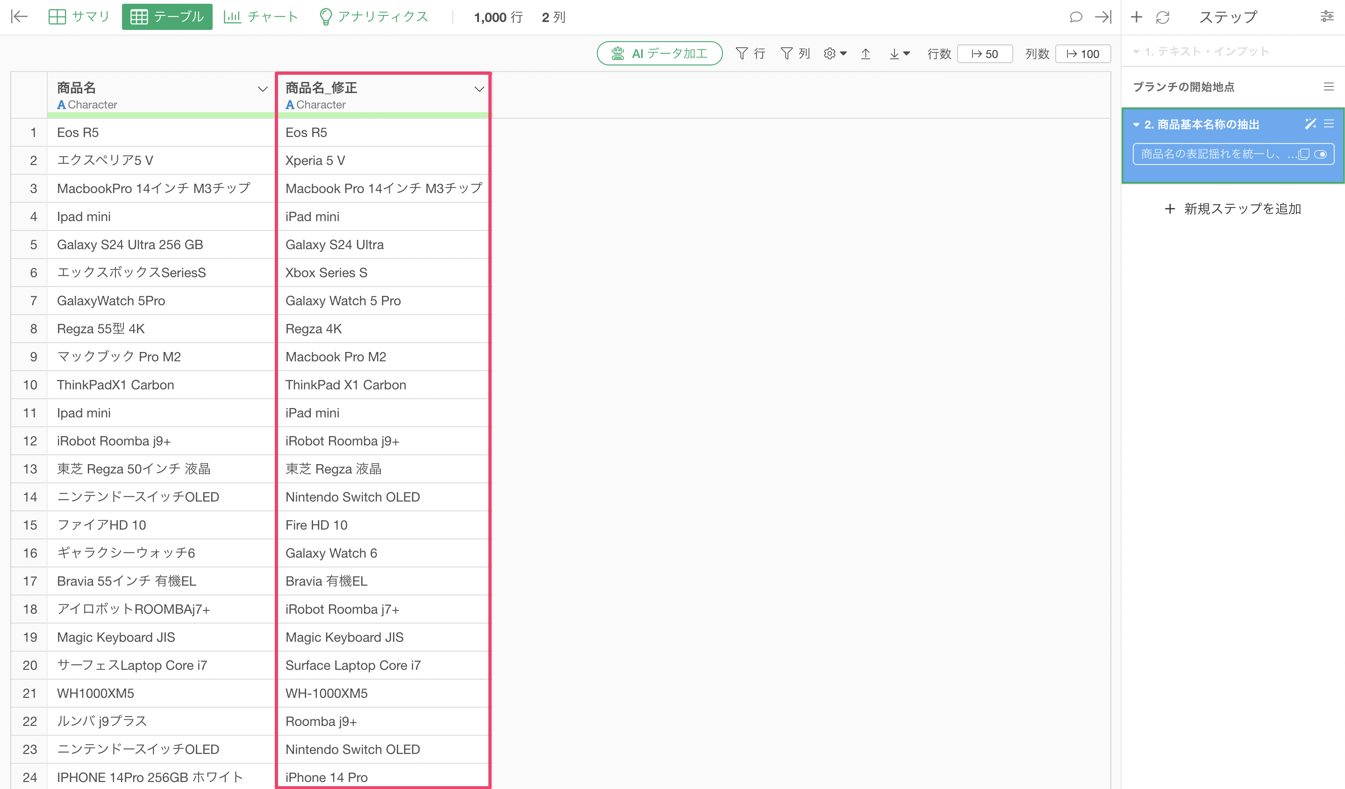The width and height of the screenshot is (1345, 789).
Task: Click the refresh icon in the steps panel
Action: 1162,18
